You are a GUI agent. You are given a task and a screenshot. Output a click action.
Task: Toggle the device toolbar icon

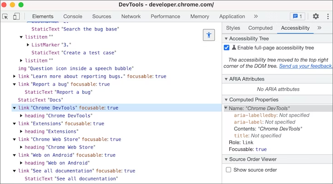(16, 16)
